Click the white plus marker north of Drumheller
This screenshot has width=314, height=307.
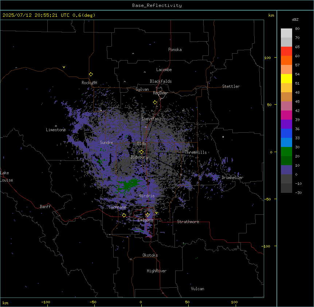pos(223,137)
